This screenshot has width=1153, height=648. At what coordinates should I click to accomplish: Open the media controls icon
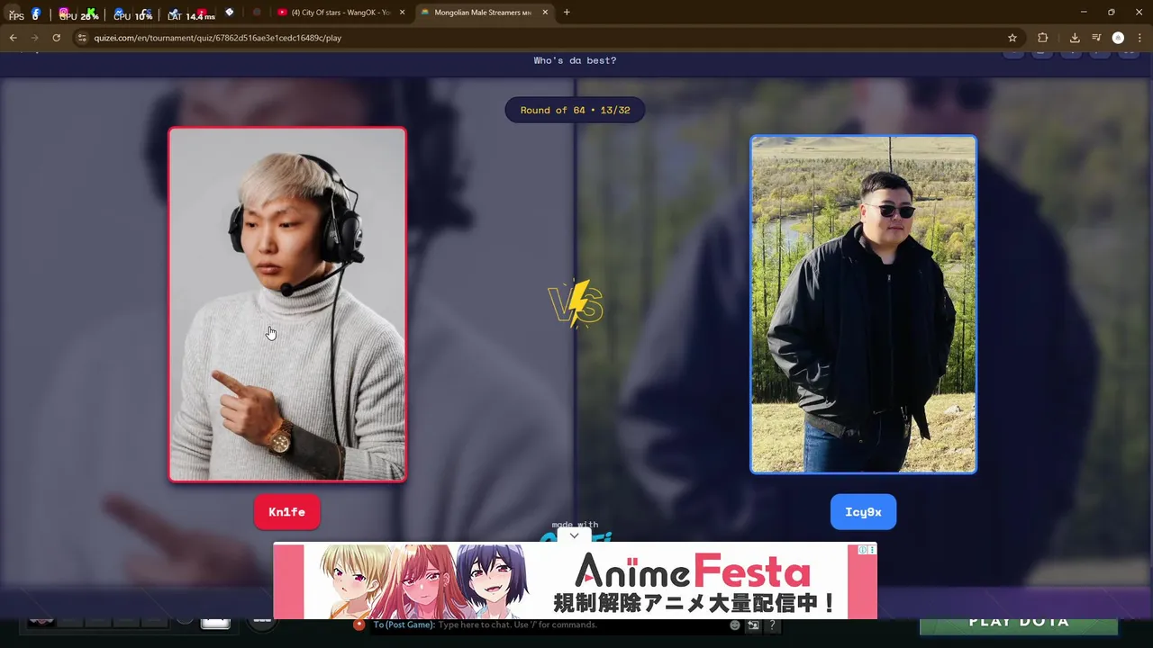pos(1096,38)
